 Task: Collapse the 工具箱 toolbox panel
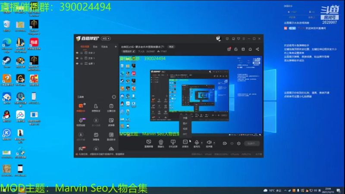pos(114,97)
